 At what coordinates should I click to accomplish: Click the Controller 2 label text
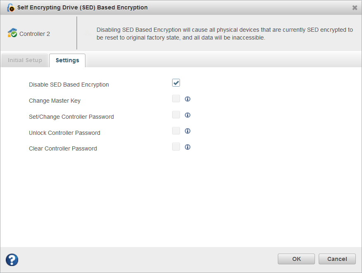pos(34,34)
